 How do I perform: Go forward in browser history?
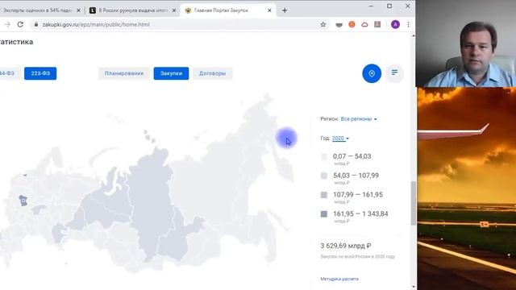pos(7,24)
